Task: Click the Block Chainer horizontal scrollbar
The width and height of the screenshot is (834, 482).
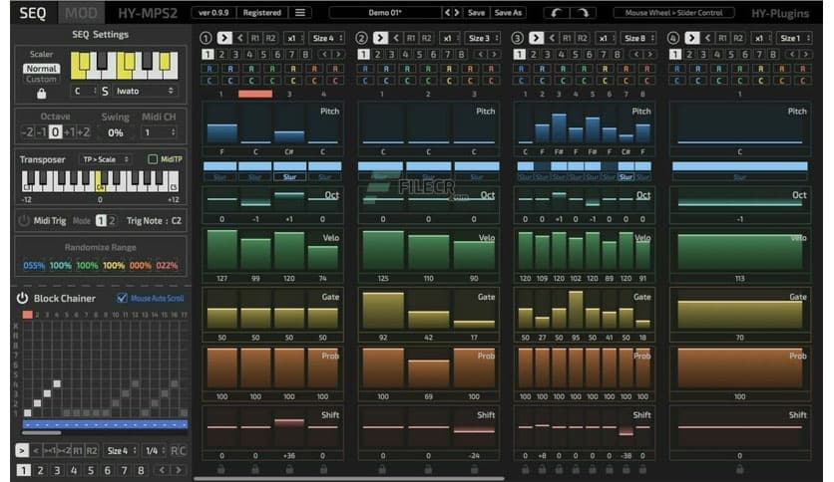Action: point(42,433)
